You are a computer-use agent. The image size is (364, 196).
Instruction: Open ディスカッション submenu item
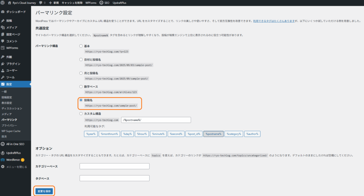(12, 109)
